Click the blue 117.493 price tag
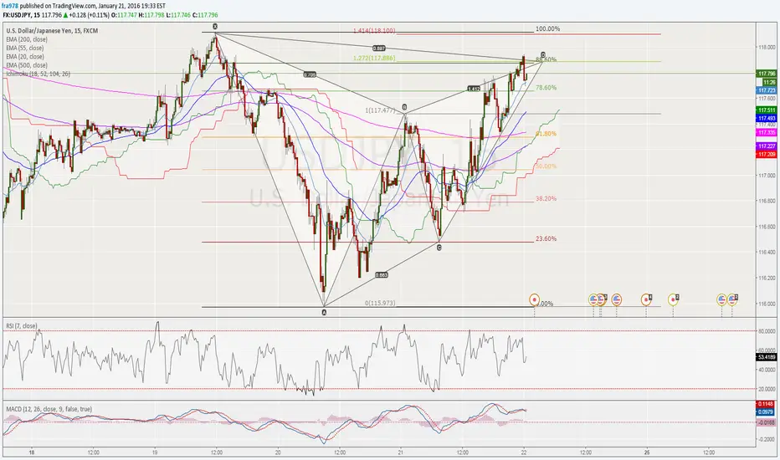This screenshot has height=460, width=780. tap(766, 119)
